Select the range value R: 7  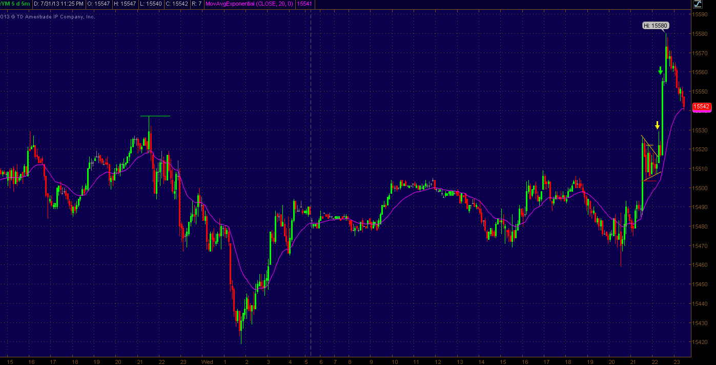(196, 4)
